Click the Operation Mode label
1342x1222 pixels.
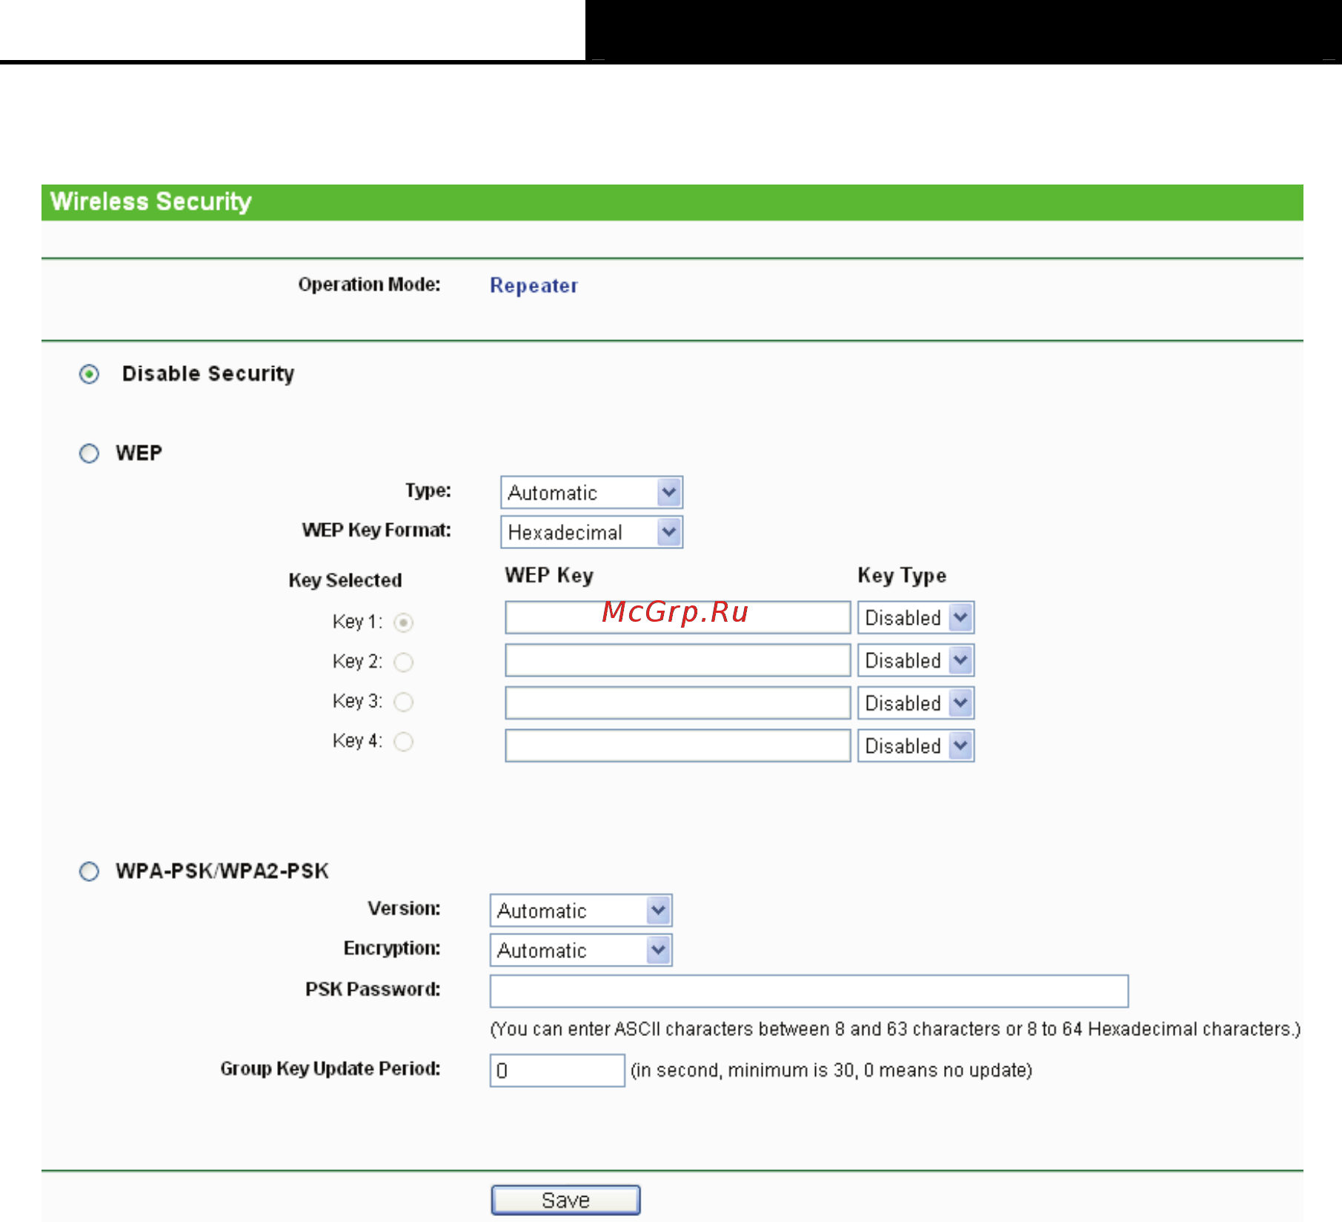[x=369, y=285]
